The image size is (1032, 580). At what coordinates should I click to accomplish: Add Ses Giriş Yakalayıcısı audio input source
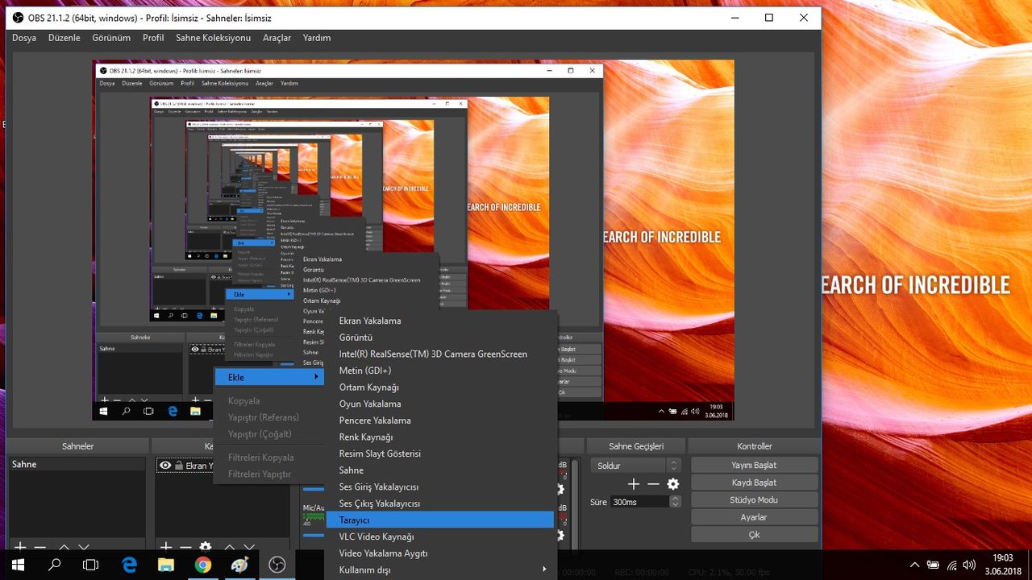tap(442, 487)
